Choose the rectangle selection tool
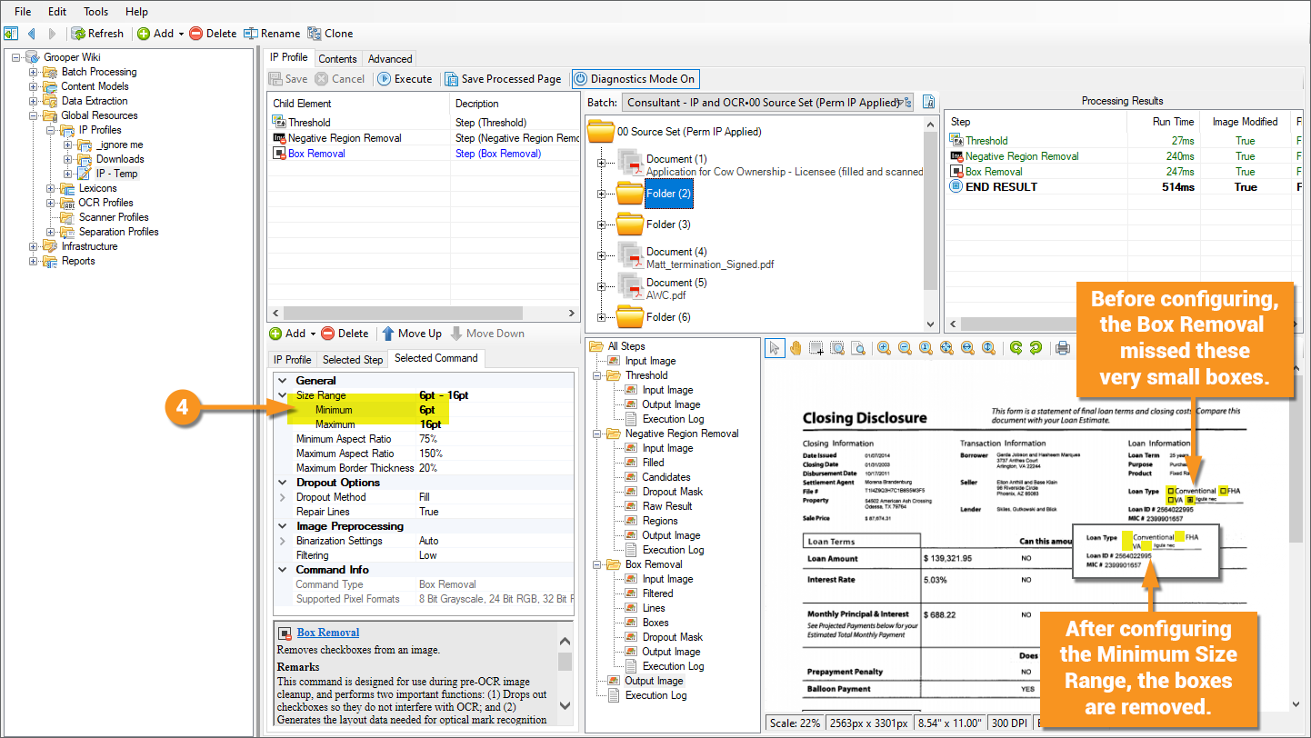This screenshot has height=738, width=1311. click(x=816, y=347)
